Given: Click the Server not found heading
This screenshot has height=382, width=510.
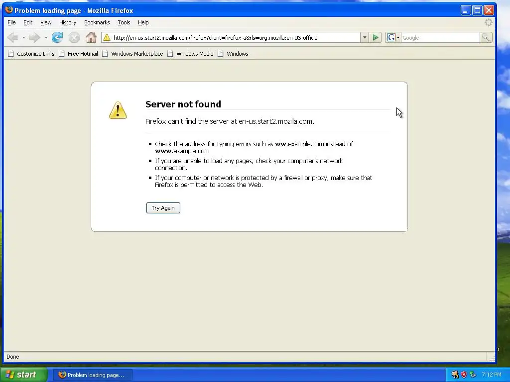Looking at the screenshot, I should click(x=183, y=104).
